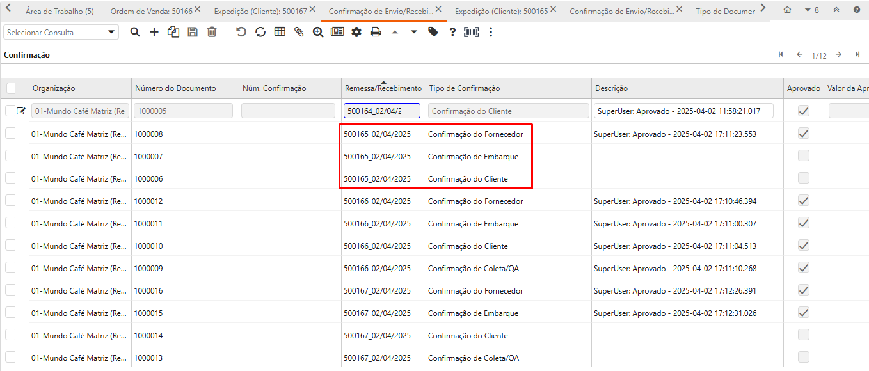Open the barcode scanner icon

click(x=472, y=32)
